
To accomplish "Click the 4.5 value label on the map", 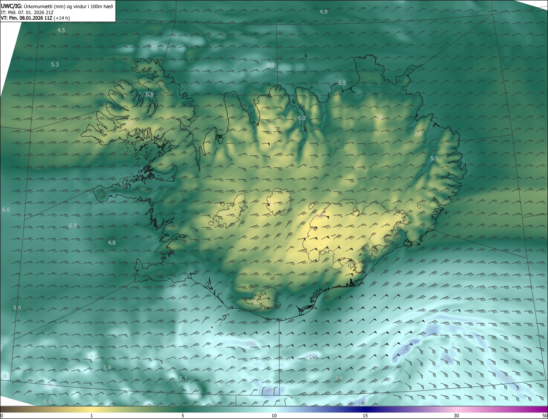I will [x=61, y=30].
